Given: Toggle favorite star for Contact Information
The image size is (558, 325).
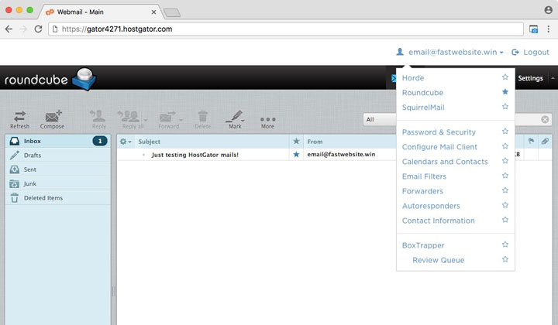Looking at the screenshot, I should tap(505, 220).
